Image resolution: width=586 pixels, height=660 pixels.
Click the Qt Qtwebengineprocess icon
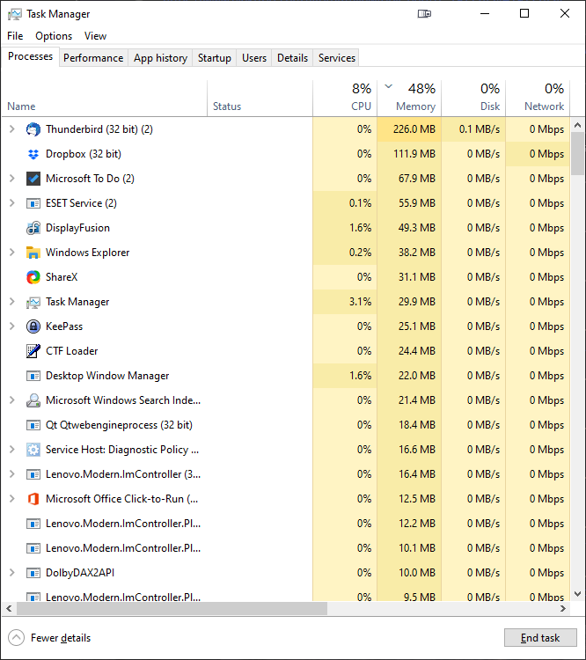point(33,425)
